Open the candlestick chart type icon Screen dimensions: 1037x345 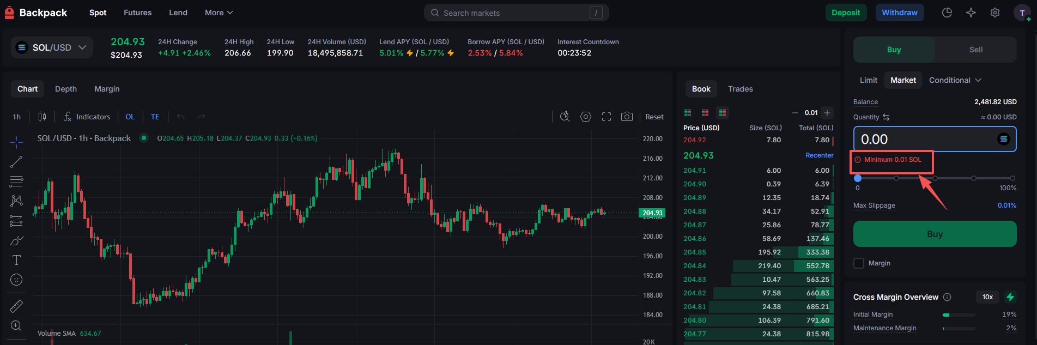(x=42, y=117)
